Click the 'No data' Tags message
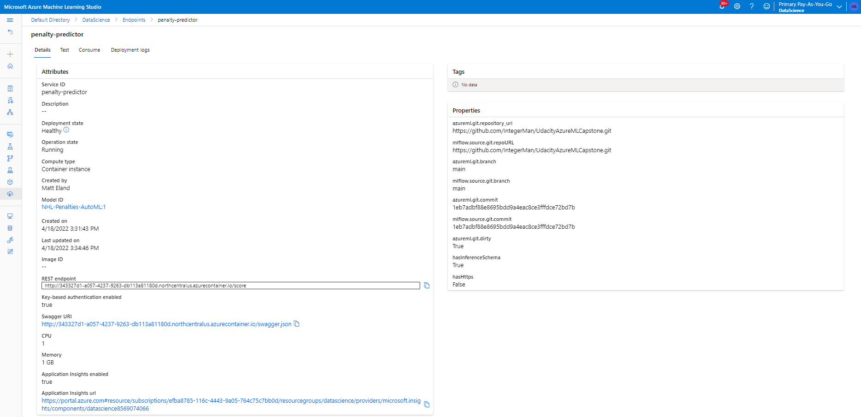The image size is (861, 417). (x=469, y=85)
